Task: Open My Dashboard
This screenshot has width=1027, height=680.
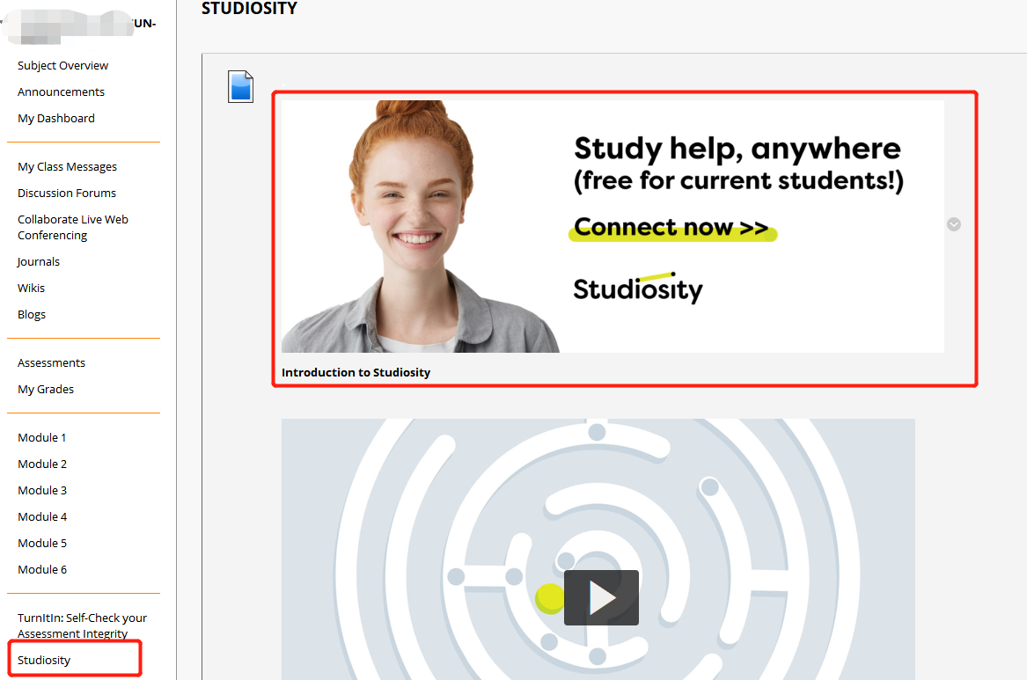Action: coord(56,119)
